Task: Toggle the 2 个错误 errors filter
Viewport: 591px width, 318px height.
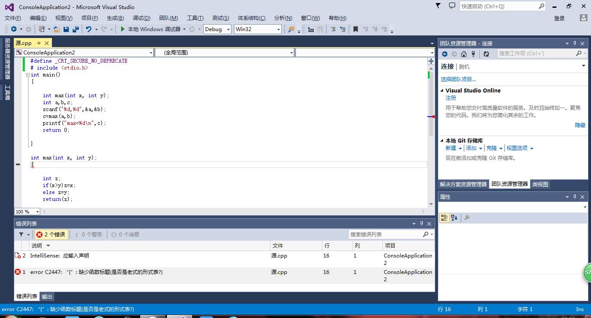Action: (51, 235)
